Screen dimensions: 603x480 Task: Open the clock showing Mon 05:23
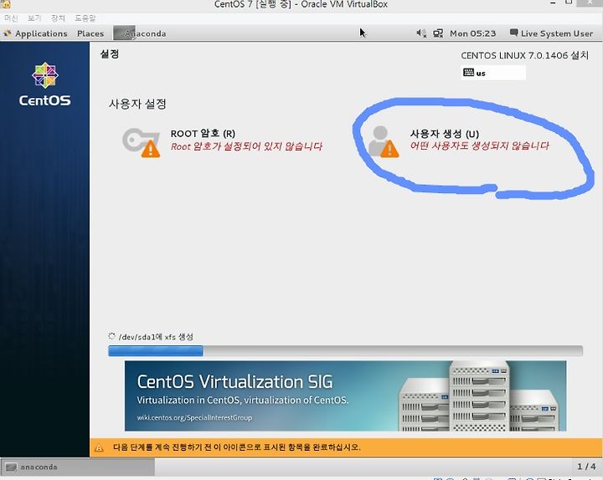(472, 33)
